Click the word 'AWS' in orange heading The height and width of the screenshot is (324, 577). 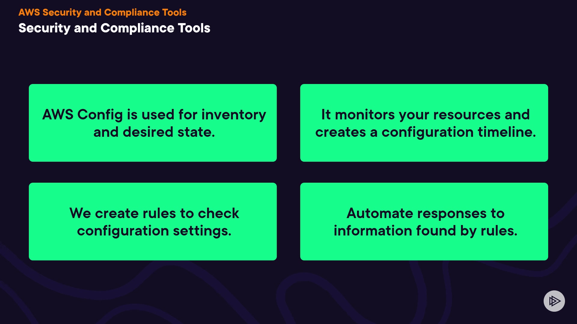tap(29, 12)
